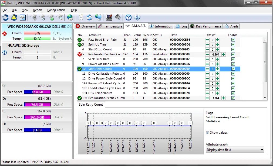Image resolution: width=273 pixels, height=166 pixels.
Task: Switch to the Disk Performance tab
Action: click(205, 26)
